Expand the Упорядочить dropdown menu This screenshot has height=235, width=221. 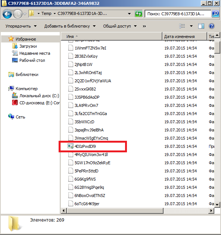21,26
